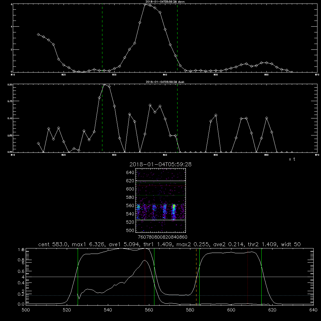Click left green dashed line in dusk plot
This screenshot has width=321, height=321.
(x=102, y=118)
